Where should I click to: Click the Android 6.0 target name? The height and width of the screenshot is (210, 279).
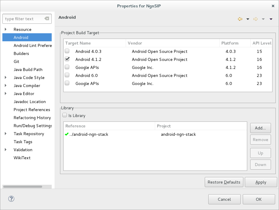86,75
